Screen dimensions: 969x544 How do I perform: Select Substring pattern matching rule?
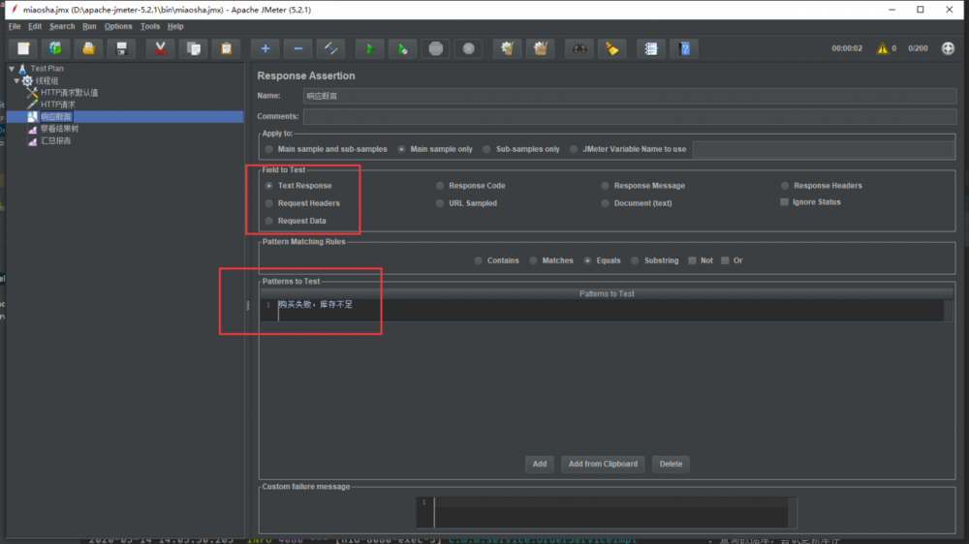click(635, 260)
